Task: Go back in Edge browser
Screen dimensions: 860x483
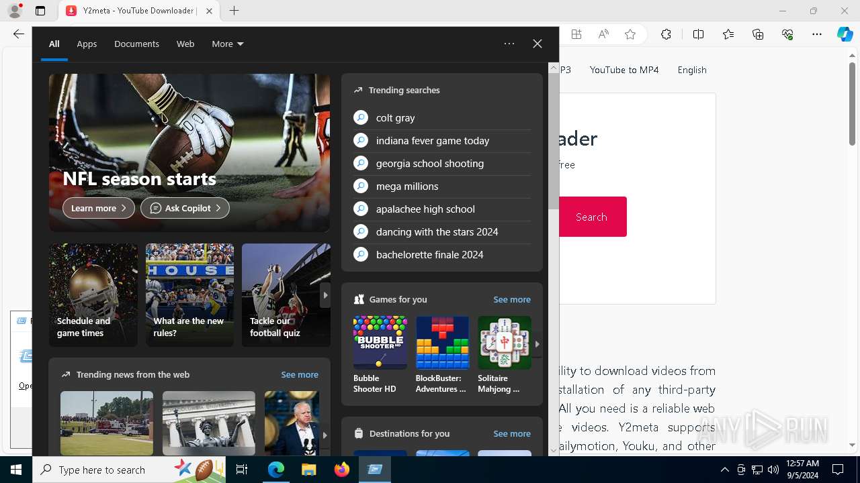Action: 18,34
